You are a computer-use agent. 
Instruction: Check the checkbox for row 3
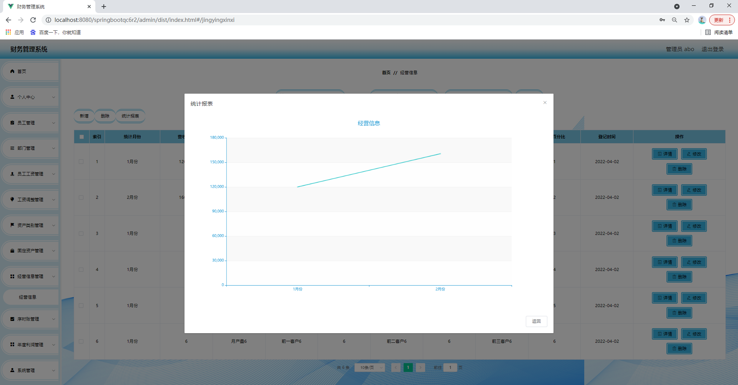coord(81,233)
